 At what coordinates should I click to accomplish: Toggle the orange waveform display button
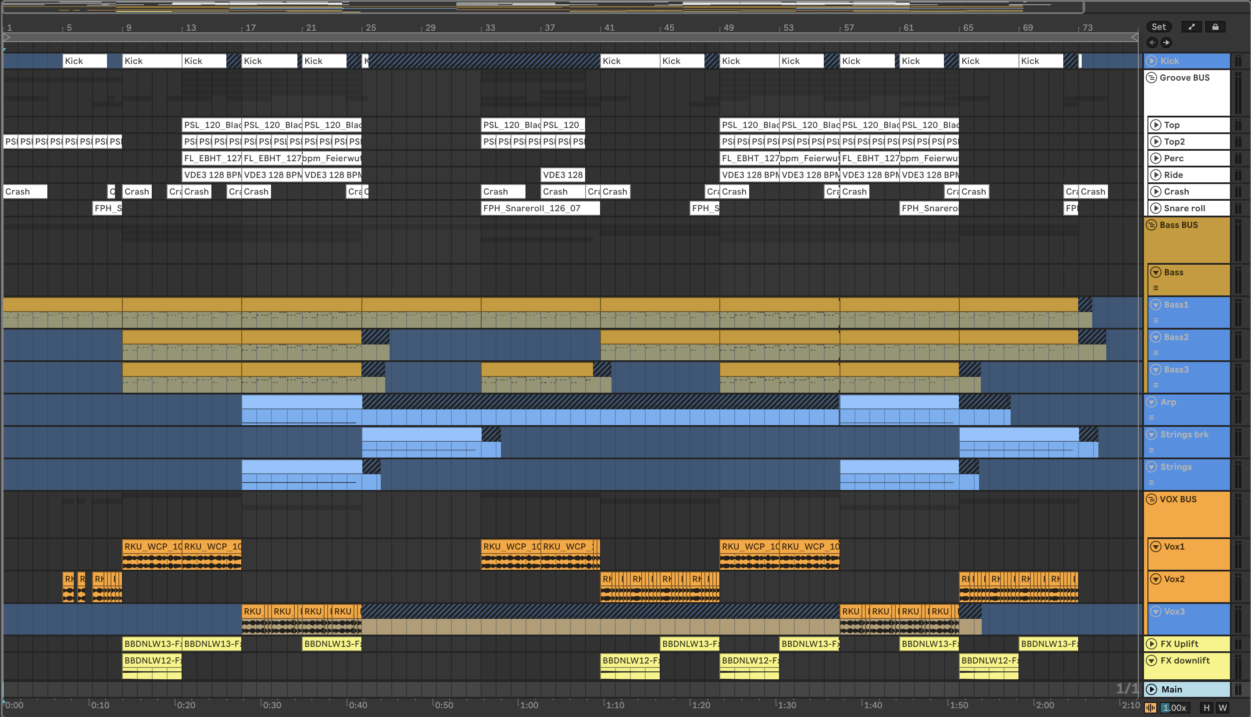click(1151, 708)
